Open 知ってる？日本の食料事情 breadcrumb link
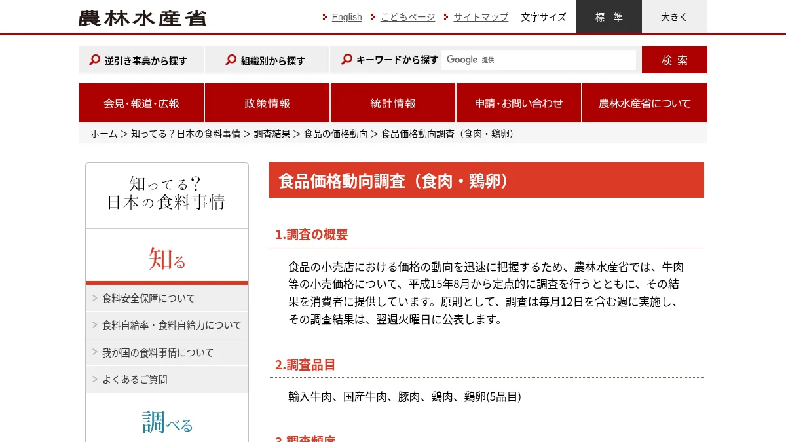Screen dimensions: 786x442 (x=185, y=134)
